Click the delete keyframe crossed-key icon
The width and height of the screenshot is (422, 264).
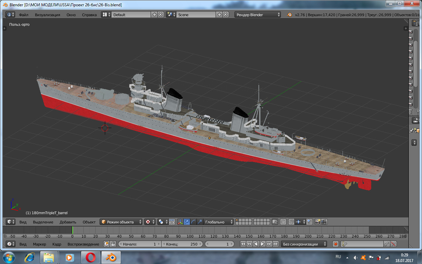point(393,244)
